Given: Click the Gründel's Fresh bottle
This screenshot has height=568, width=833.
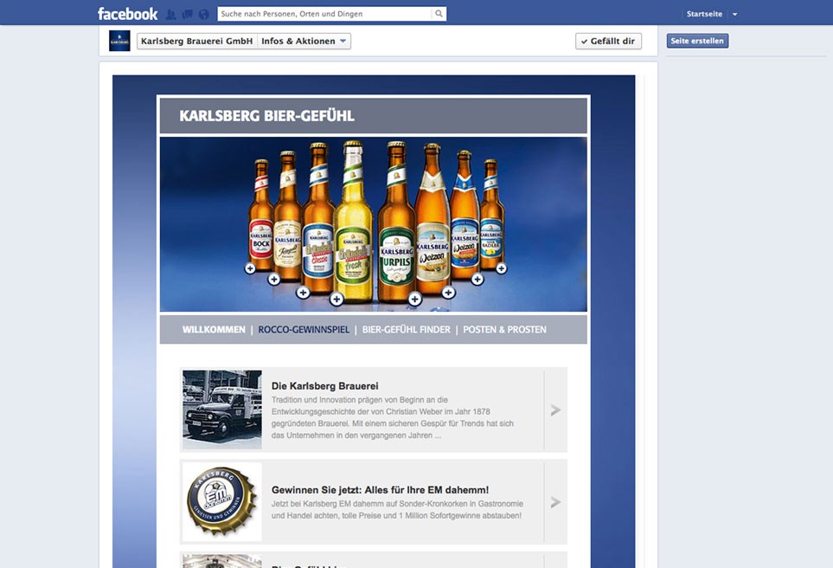Looking at the screenshot, I should coord(353,222).
